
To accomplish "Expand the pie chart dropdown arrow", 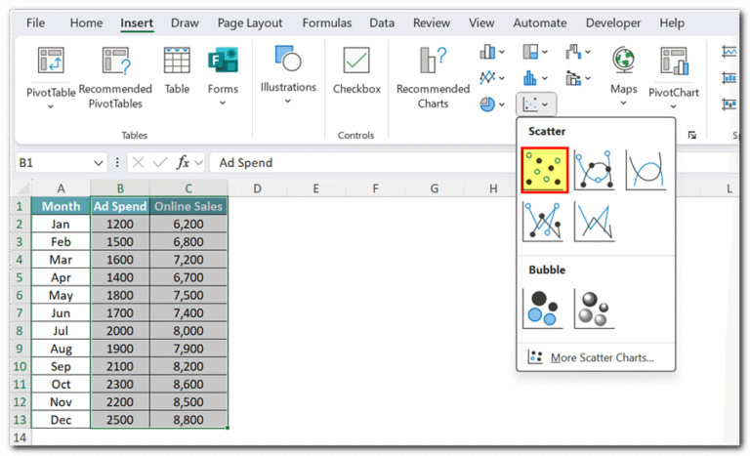I will click(502, 104).
